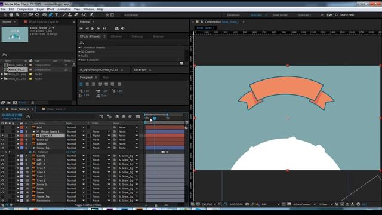Open blend mode dropdown for Ribbon layer
The width and height of the screenshot is (382, 215).
coord(76,144)
